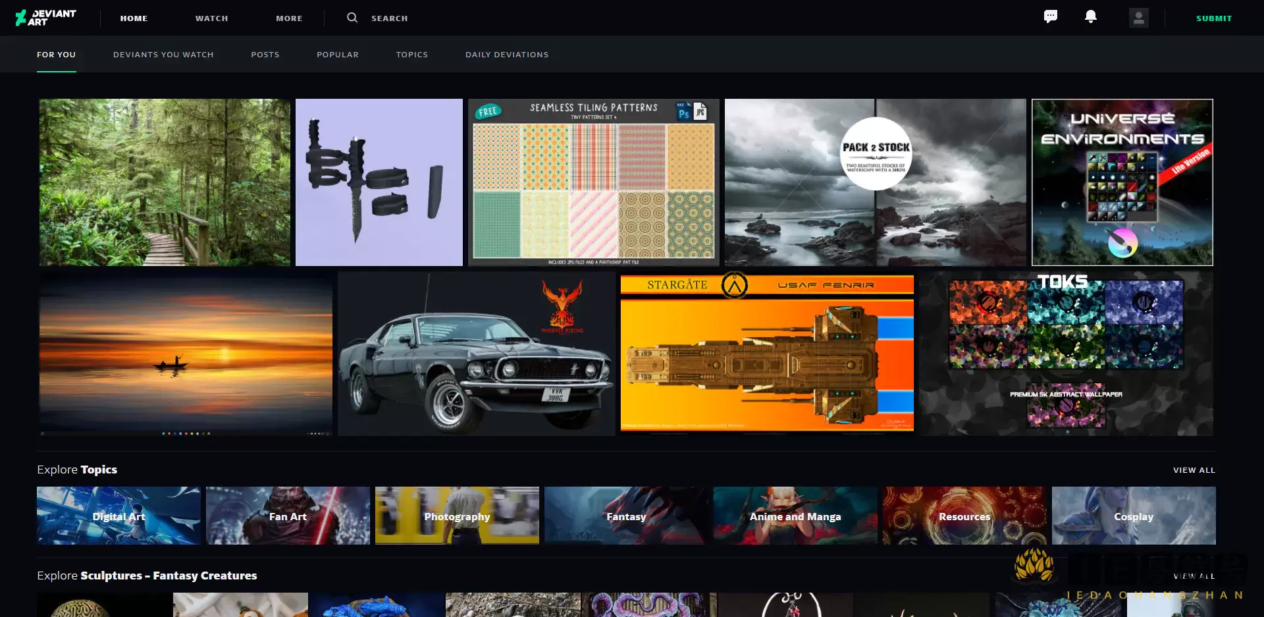Open the Photography topic tile
Screen dimensions: 1264x617
click(457, 516)
